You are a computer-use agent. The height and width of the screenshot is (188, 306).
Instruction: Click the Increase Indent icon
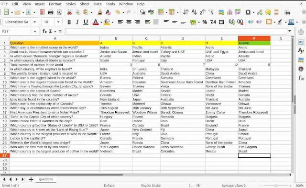(x=251, y=22)
